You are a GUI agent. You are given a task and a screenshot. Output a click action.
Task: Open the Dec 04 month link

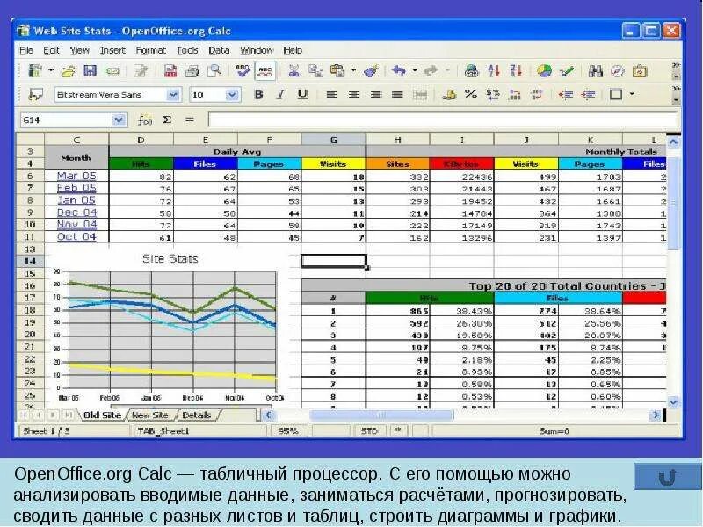[x=76, y=213]
